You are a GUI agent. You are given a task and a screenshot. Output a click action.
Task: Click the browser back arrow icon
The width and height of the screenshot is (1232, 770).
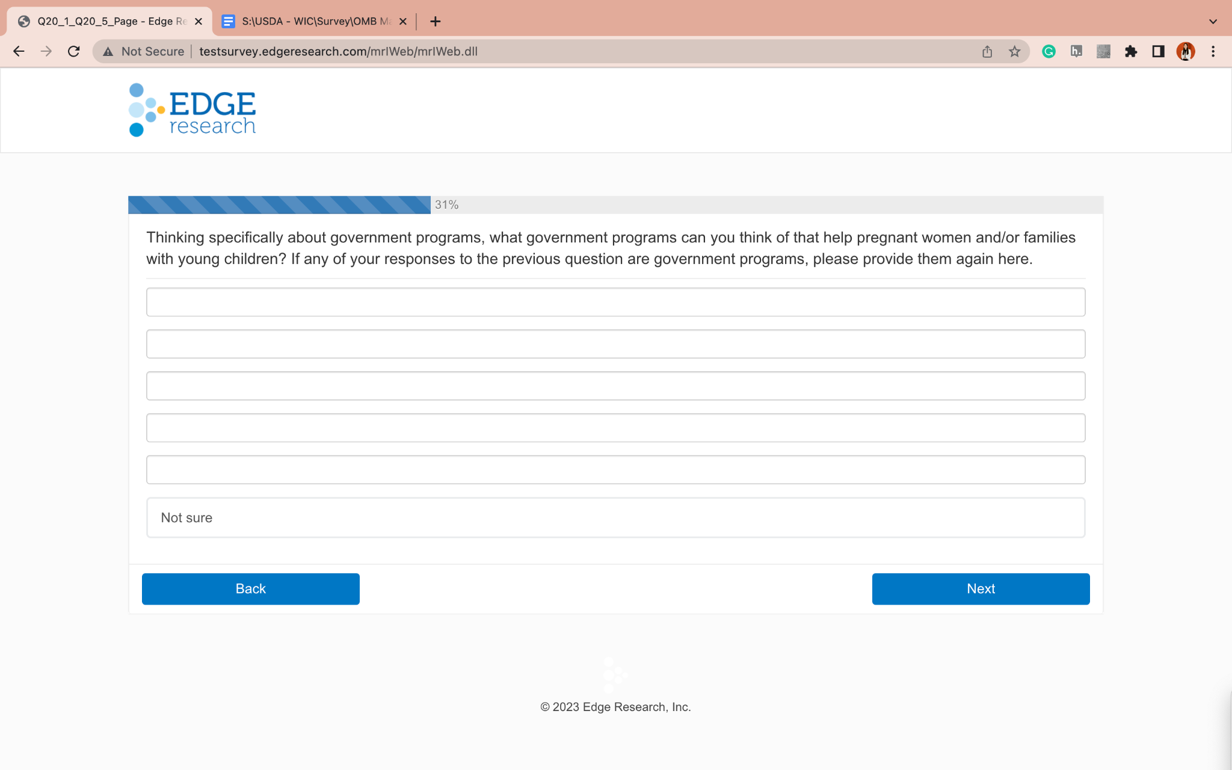click(x=19, y=52)
